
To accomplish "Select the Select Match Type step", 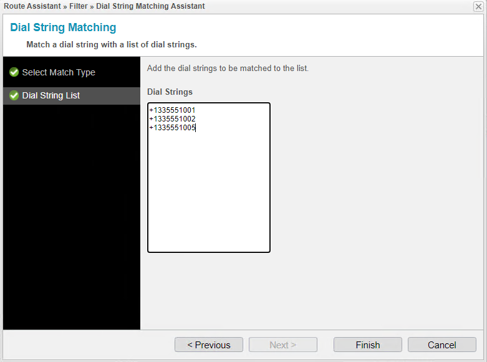I will pyautogui.click(x=72, y=72).
